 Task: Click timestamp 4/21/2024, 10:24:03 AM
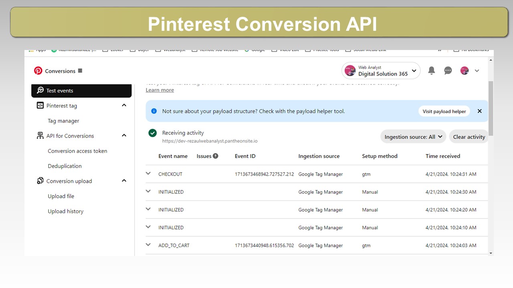pyautogui.click(x=451, y=245)
